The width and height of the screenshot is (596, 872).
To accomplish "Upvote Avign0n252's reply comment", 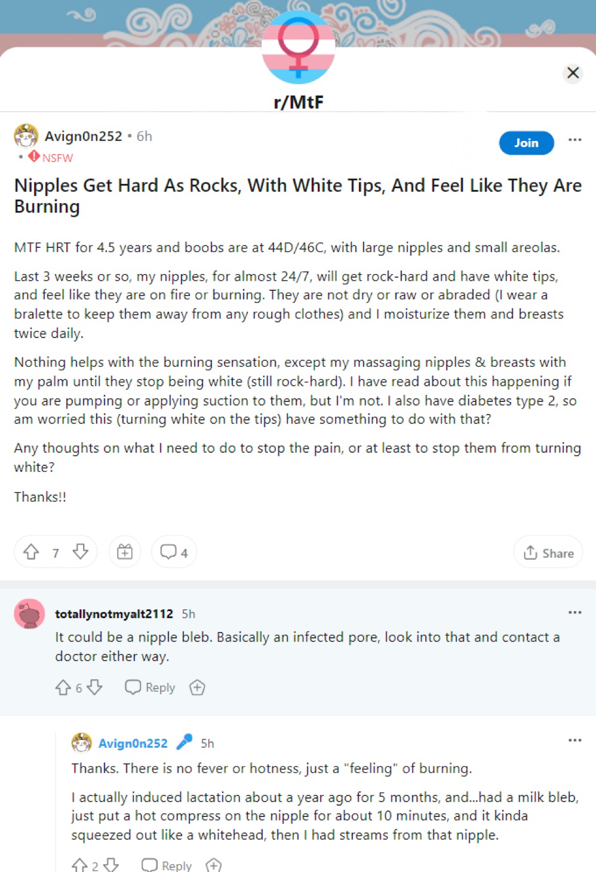I will [x=79, y=865].
